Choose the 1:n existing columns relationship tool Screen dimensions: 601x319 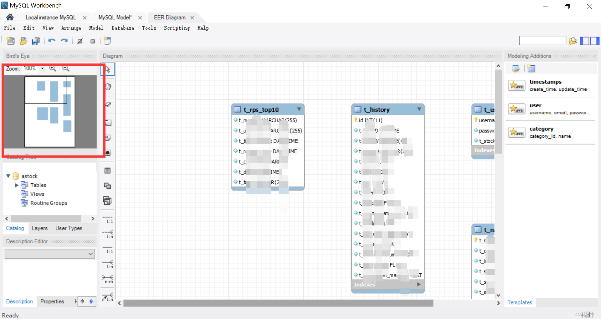click(108, 297)
